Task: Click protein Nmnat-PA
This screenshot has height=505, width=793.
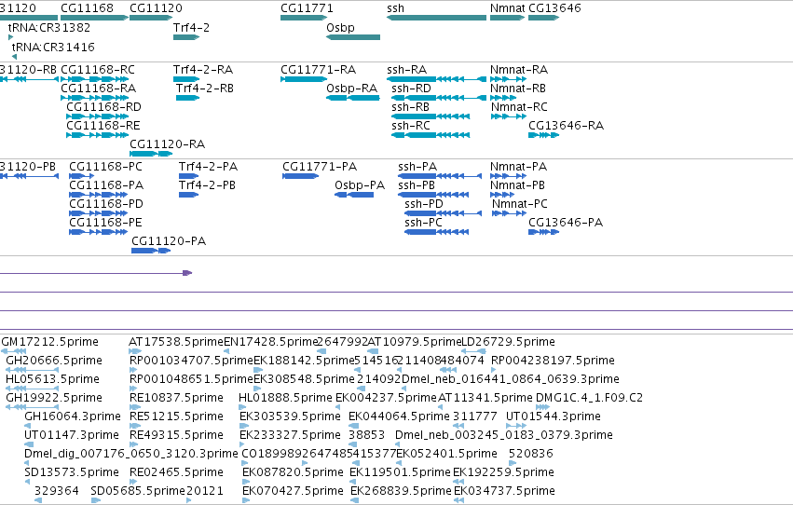Action: (518, 167)
